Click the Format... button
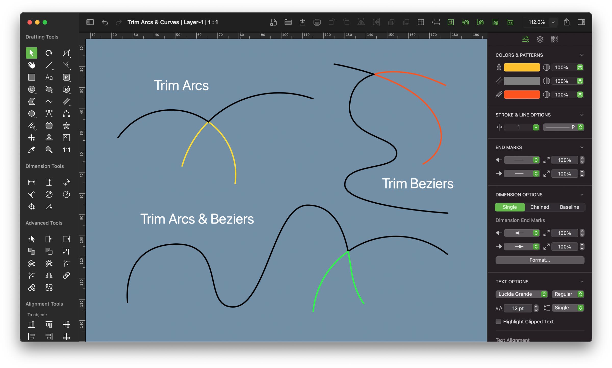The width and height of the screenshot is (612, 368). tap(540, 260)
